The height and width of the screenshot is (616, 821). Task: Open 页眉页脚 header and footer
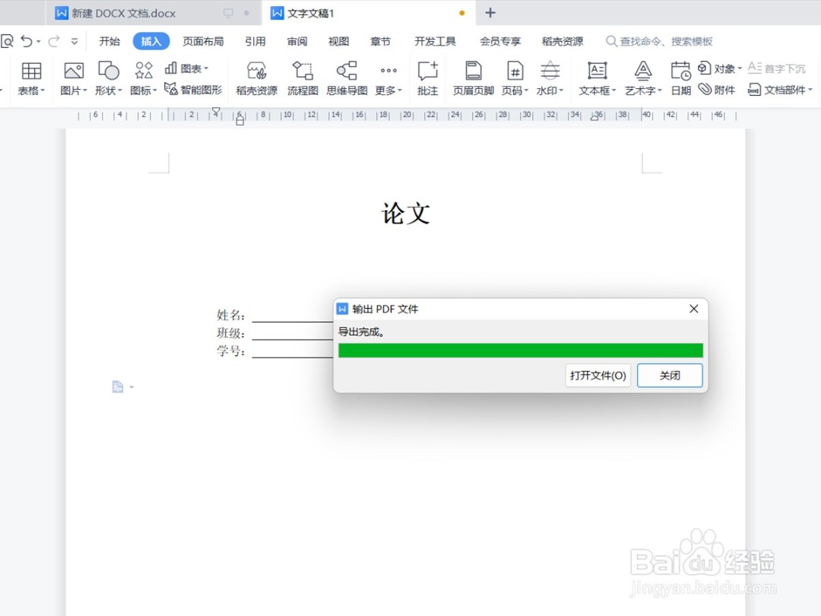click(x=474, y=78)
